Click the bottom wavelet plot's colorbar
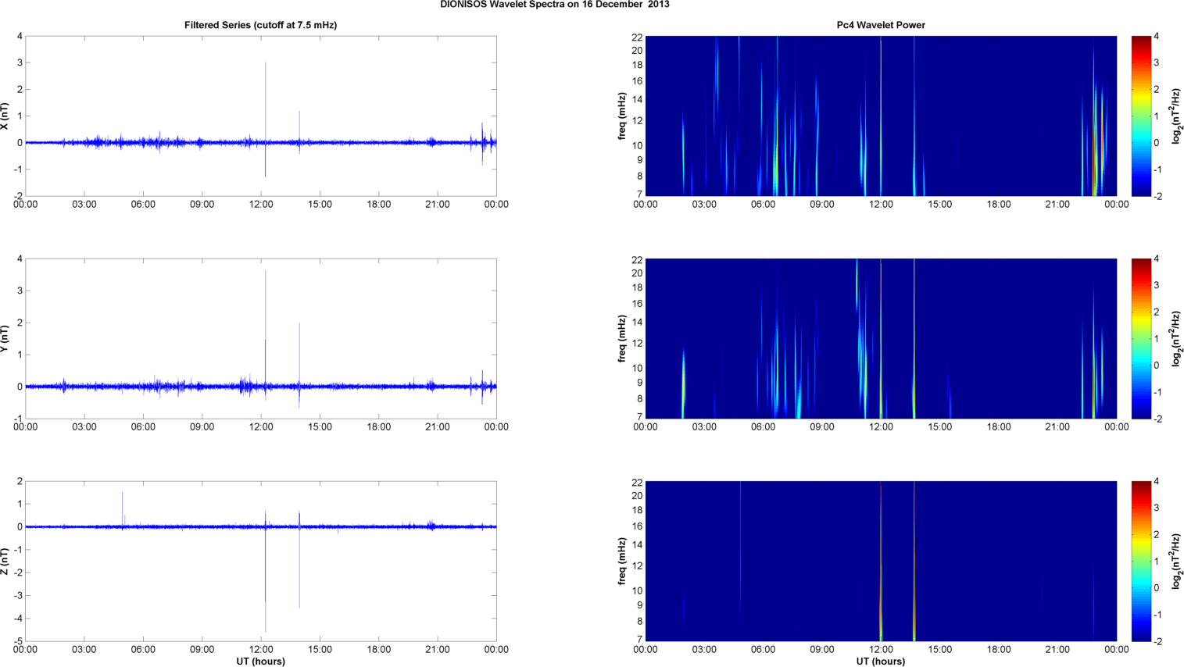 (1141, 561)
